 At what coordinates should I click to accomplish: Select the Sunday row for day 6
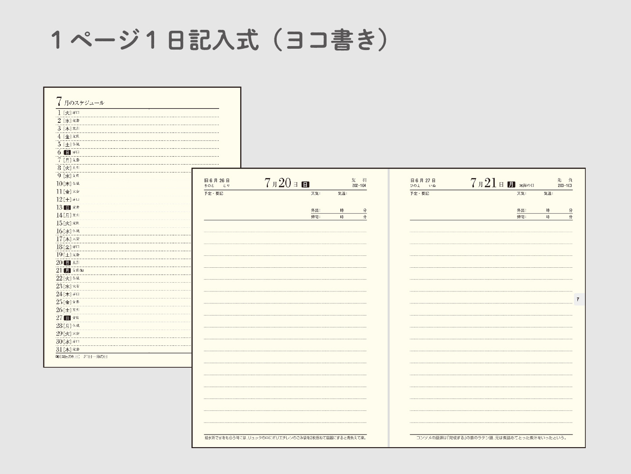(x=137, y=152)
